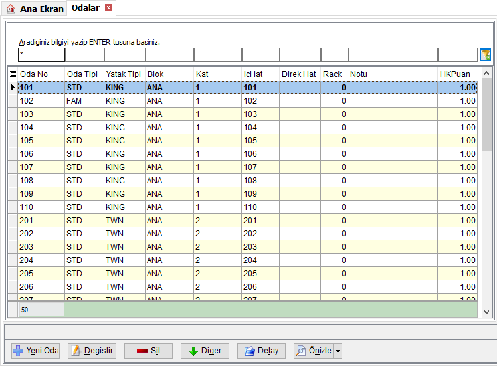Sort by Oda No column header

coord(41,74)
